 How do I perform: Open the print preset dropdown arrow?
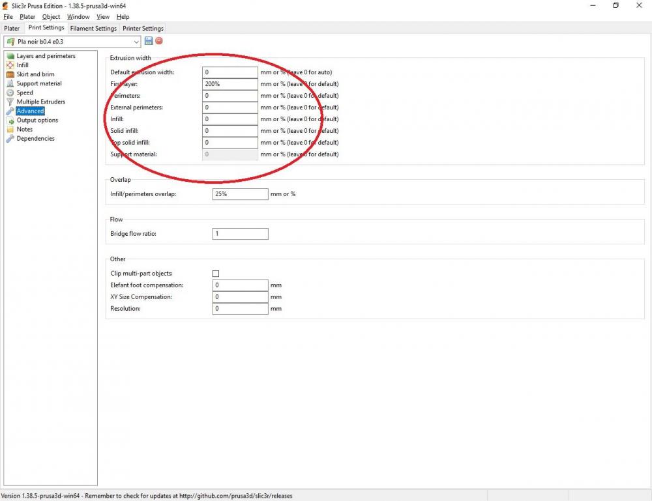(x=136, y=42)
